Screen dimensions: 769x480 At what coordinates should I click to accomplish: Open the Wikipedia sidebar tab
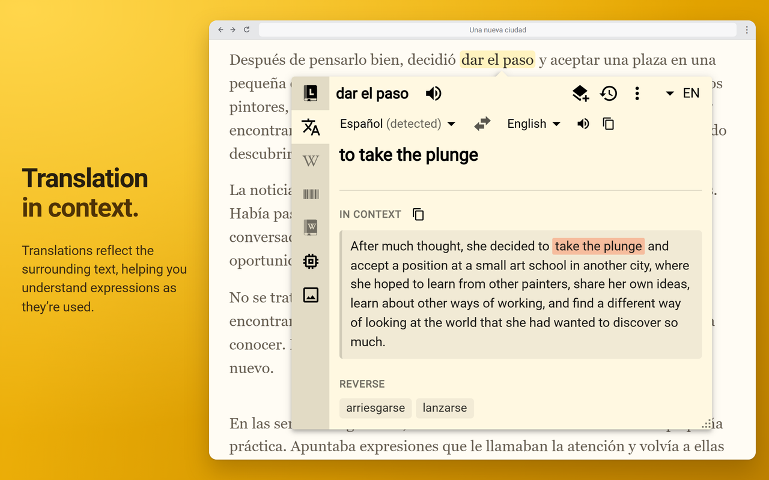pos(311,161)
